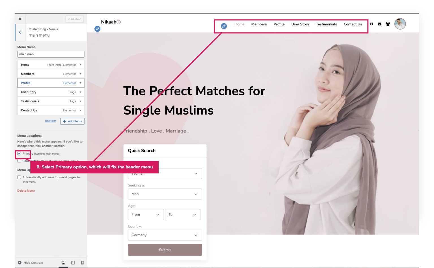Go back with the left chevron arrow

click(x=20, y=32)
